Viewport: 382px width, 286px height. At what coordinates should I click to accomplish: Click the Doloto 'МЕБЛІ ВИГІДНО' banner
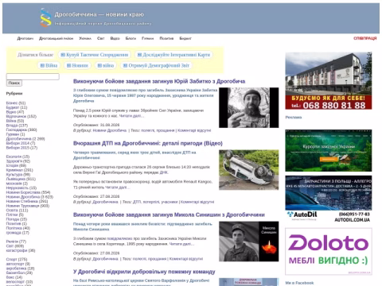pyautogui.click(x=329, y=252)
